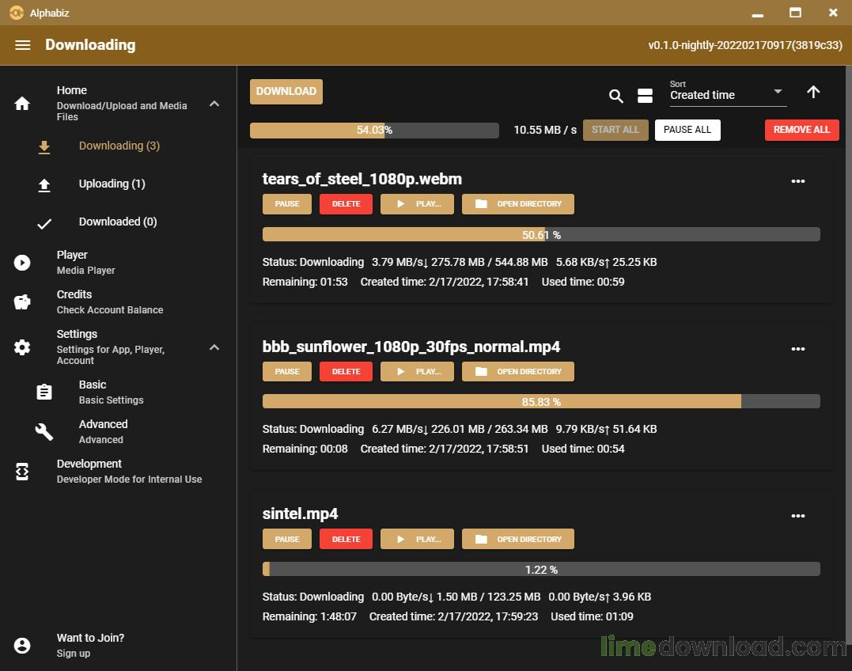Switch the list layout view icon
The width and height of the screenshot is (852, 671).
click(x=645, y=96)
